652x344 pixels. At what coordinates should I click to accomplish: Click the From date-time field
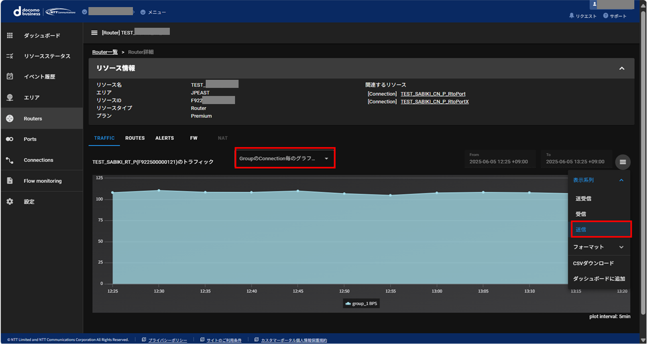pos(499,159)
